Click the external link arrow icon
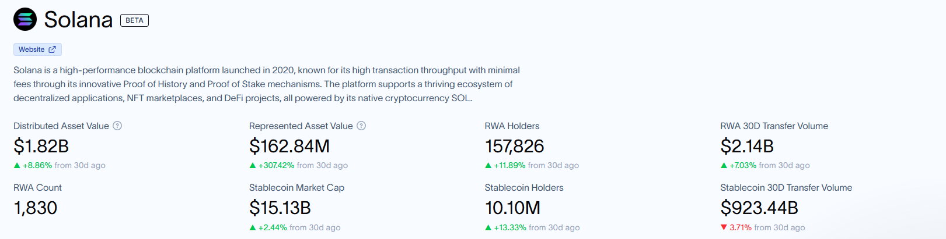 (52, 49)
